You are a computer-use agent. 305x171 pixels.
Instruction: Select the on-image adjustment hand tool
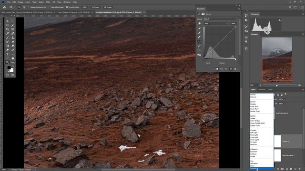click(x=199, y=23)
